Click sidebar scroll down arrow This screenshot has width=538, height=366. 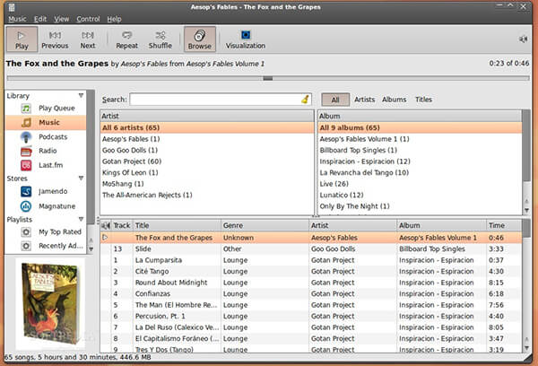(91, 249)
